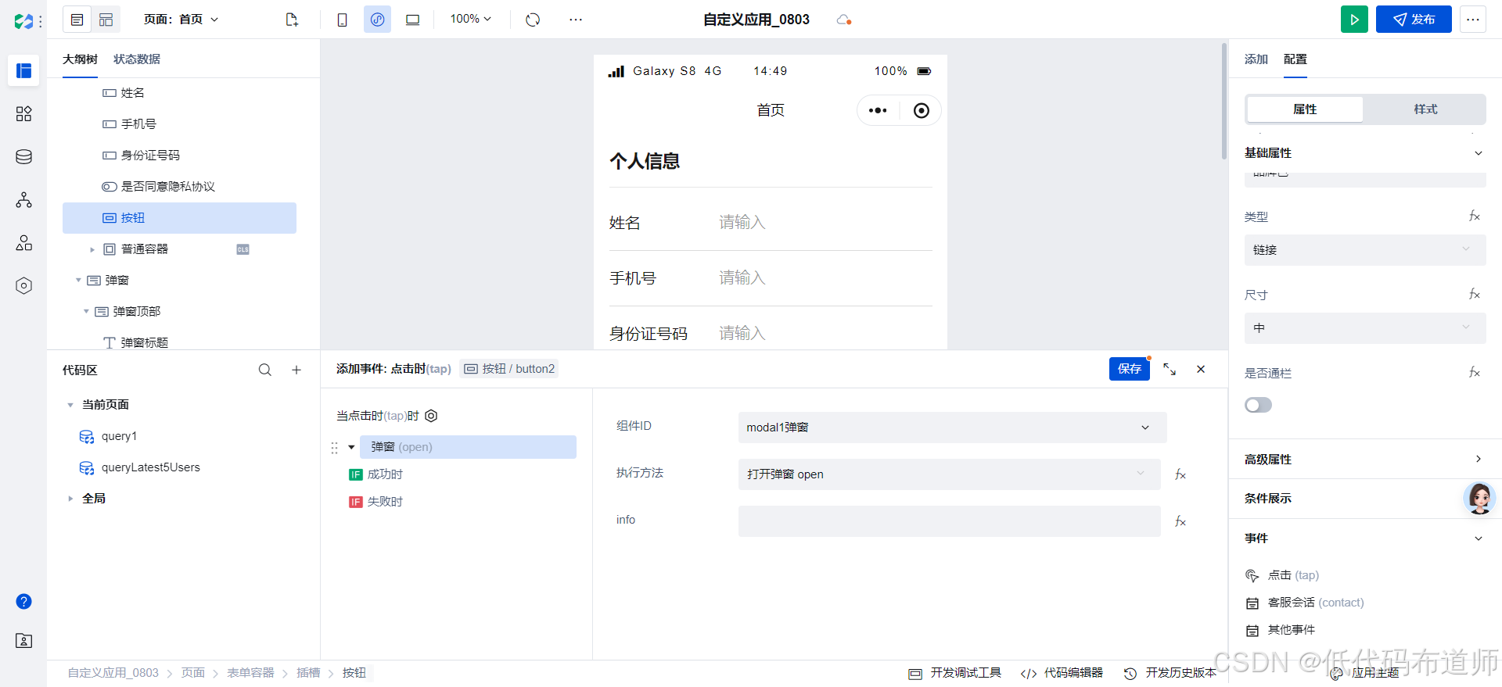Switch to the 大纲树 tab

pyautogui.click(x=80, y=59)
